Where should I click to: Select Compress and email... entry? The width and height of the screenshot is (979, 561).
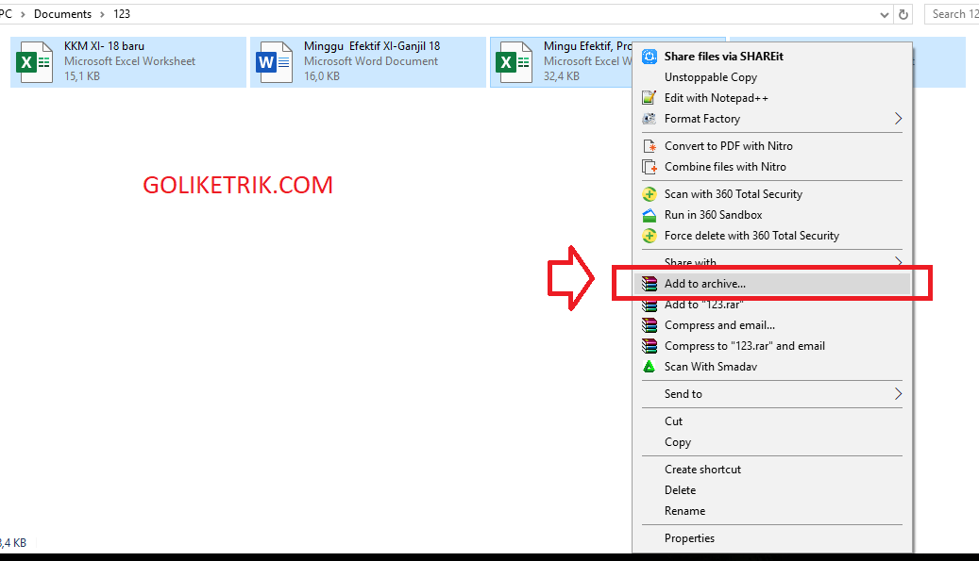[771, 325]
